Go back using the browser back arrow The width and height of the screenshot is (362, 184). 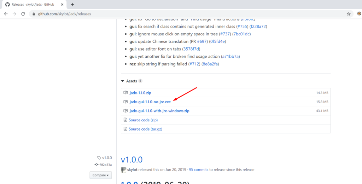coord(6,14)
